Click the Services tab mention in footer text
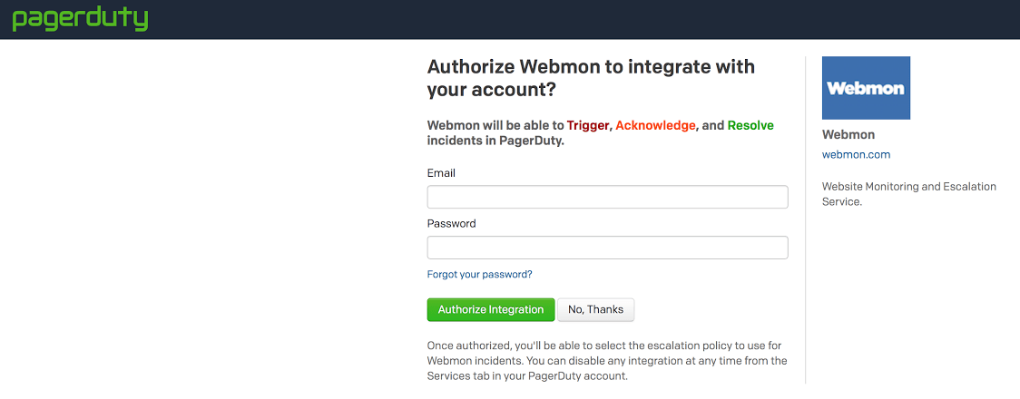Screen dimensions: 1020x399 coord(459,376)
